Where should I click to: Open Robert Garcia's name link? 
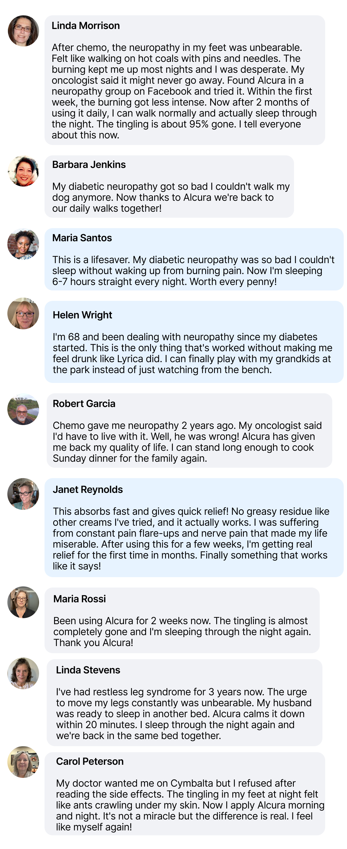click(84, 404)
